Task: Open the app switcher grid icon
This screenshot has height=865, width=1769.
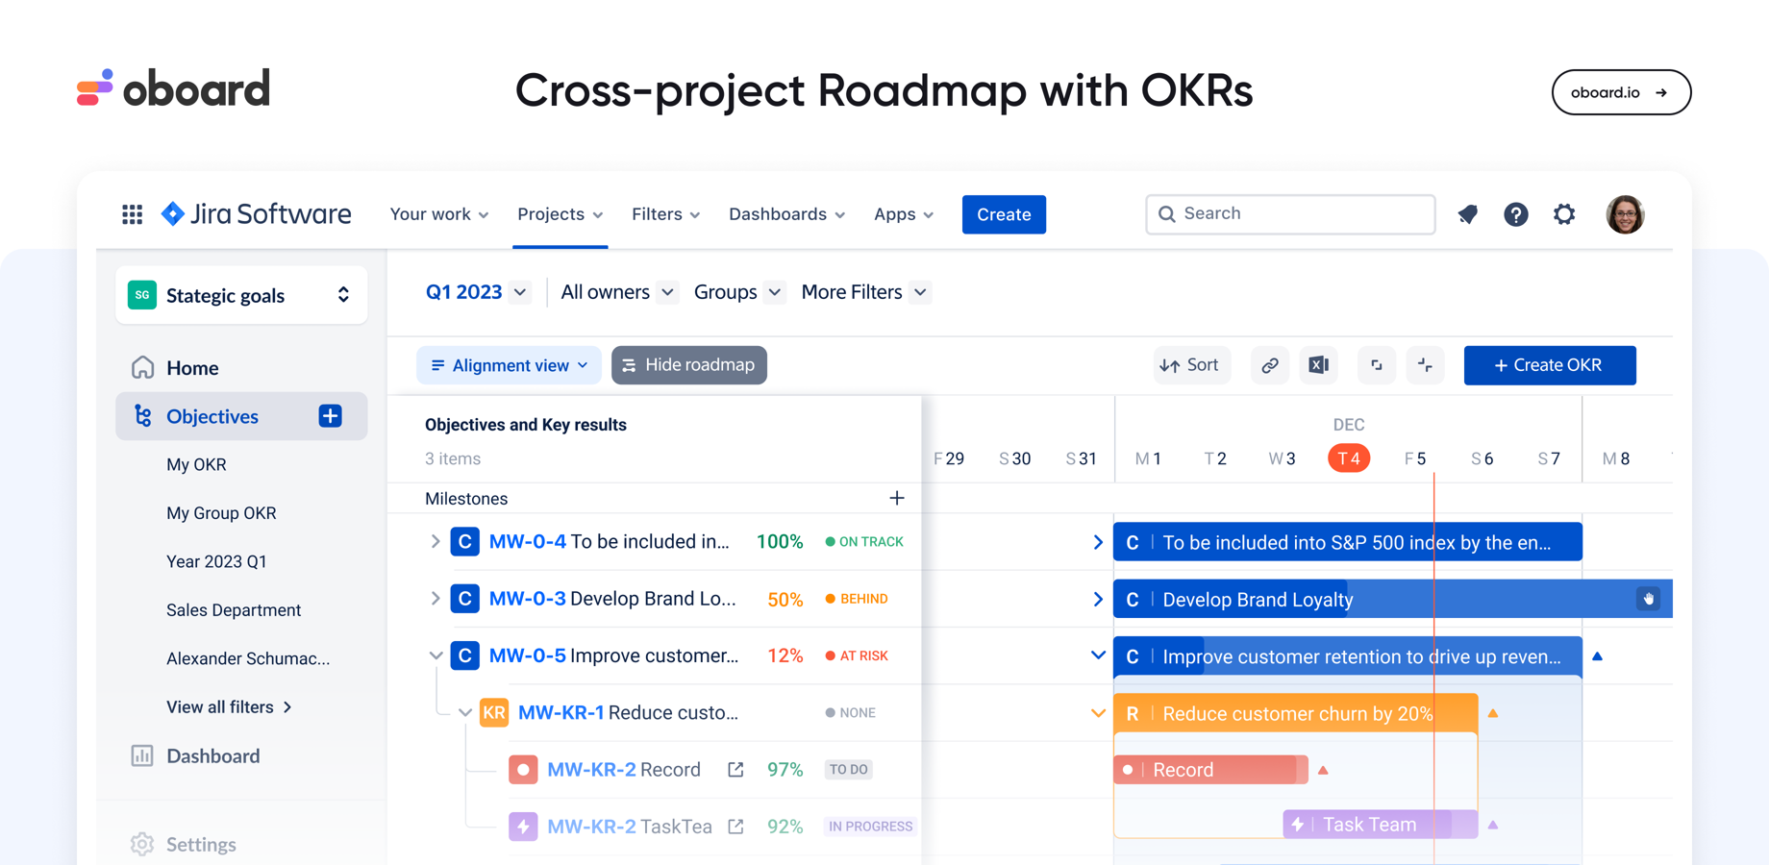Action: coord(132,213)
